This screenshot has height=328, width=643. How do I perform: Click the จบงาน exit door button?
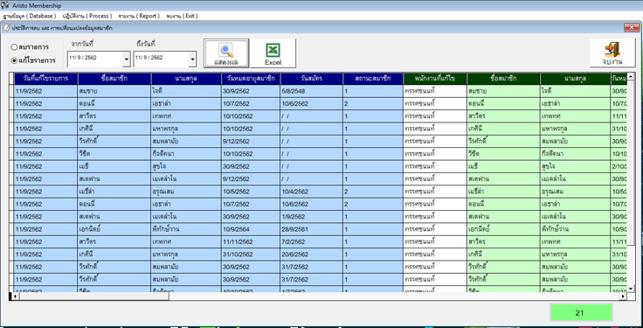pyautogui.click(x=612, y=53)
